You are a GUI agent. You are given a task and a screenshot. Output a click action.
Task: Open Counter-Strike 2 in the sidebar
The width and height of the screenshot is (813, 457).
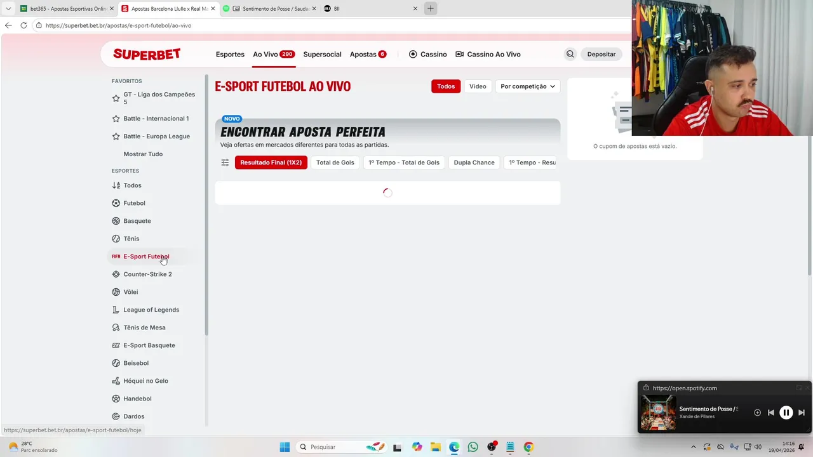click(147, 274)
